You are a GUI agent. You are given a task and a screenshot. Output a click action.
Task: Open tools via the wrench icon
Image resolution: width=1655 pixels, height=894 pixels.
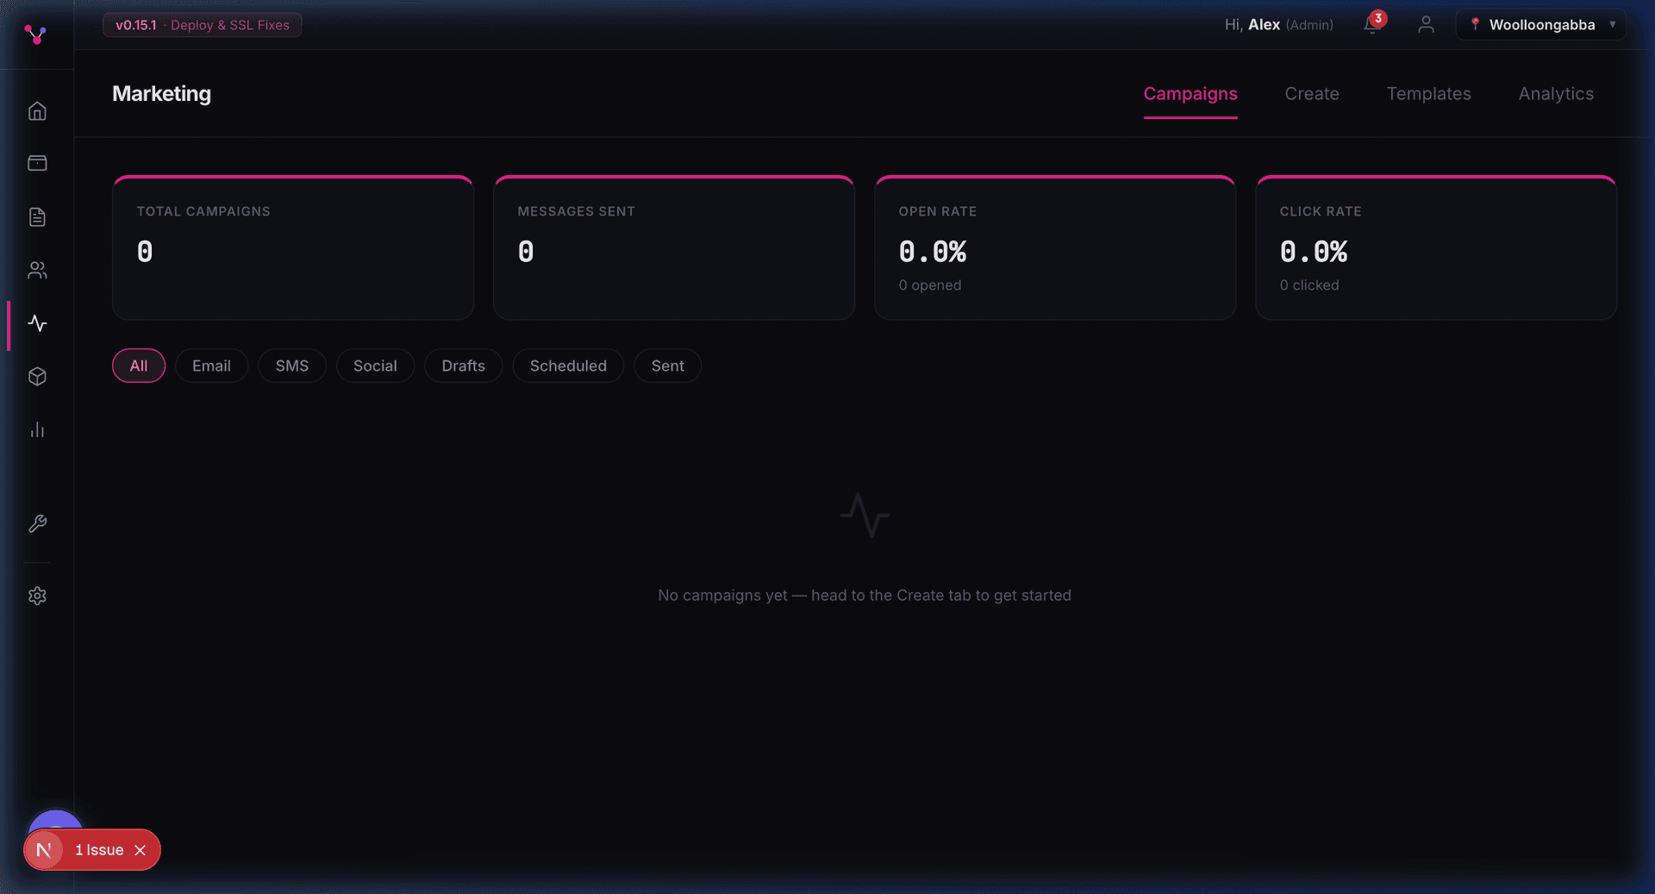click(37, 523)
